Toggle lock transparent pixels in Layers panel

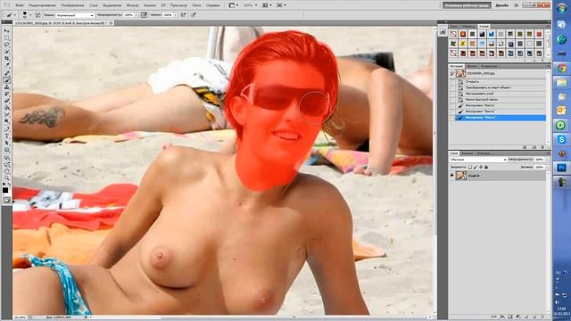pyautogui.click(x=470, y=167)
